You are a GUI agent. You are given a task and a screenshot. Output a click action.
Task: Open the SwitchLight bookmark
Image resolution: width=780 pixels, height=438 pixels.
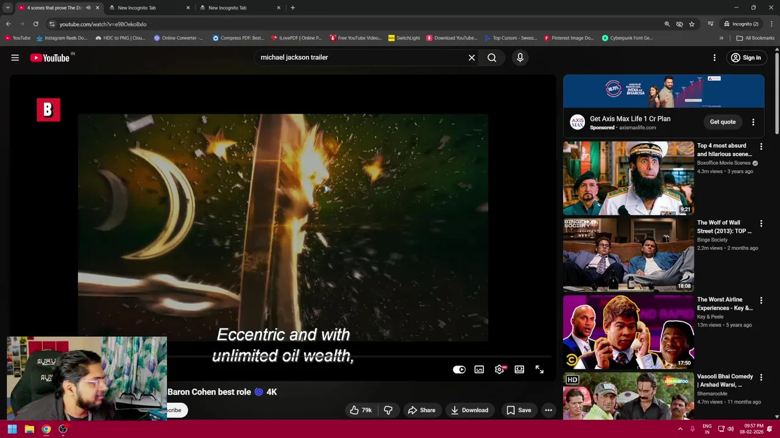pyautogui.click(x=404, y=38)
